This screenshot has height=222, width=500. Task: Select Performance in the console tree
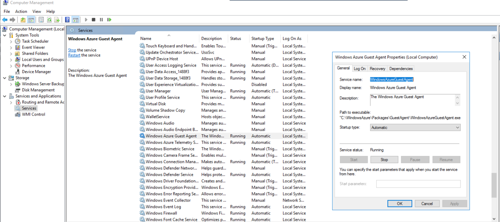click(33, 66)
